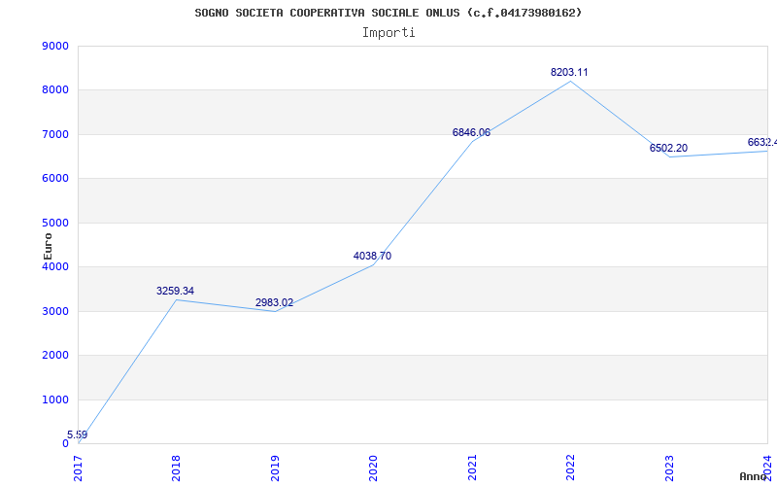The image size is (777, 486).
Task: Click the 9000 y-axis tick label
Action: (55, 46)
